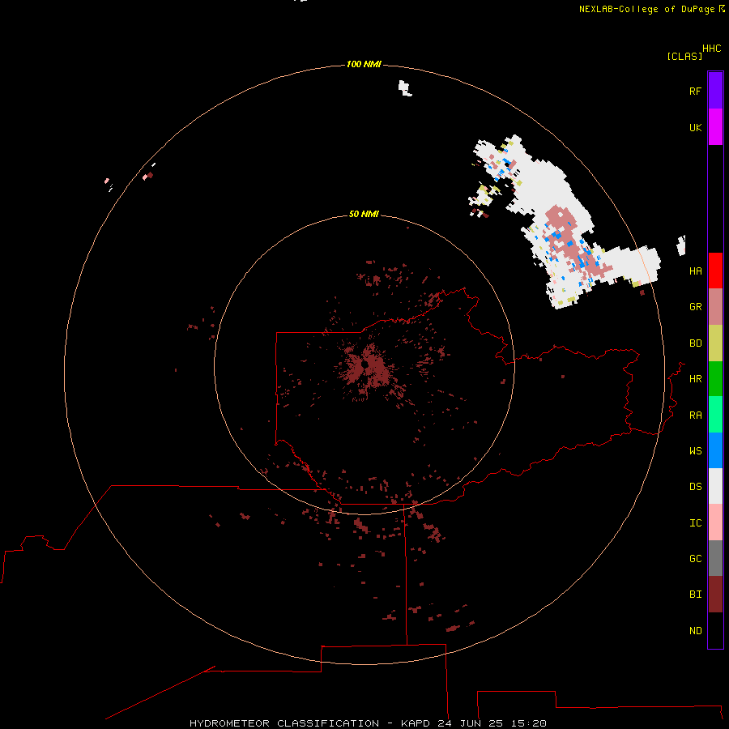Click the RA light green swatch
This screenshot has height=729, width=729.
(715, 415)
